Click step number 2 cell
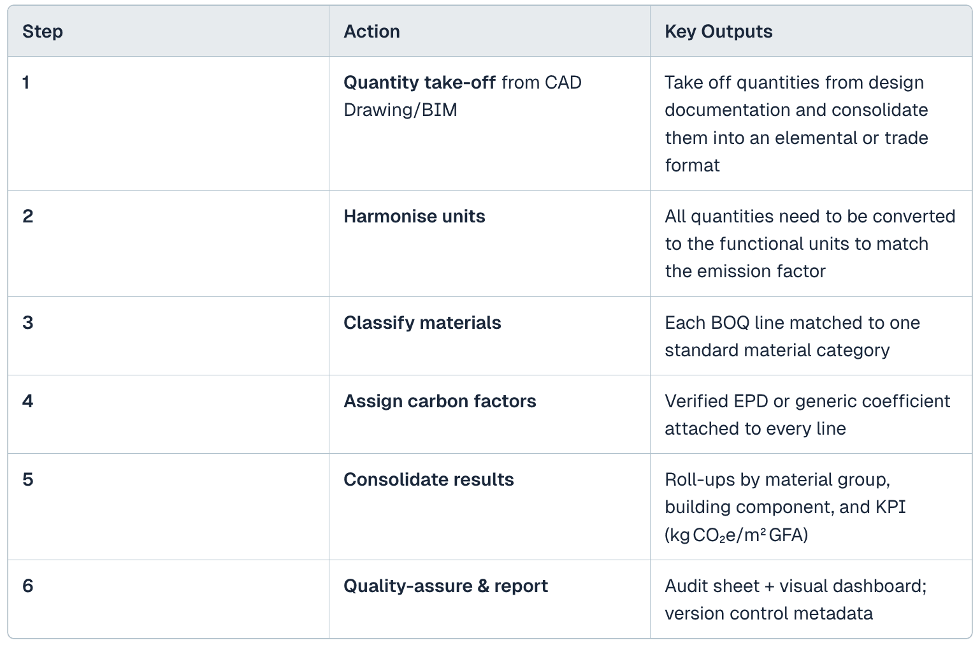 point(27,216)
